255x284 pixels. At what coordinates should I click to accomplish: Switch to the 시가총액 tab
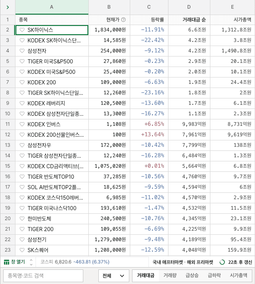[239, 276]
